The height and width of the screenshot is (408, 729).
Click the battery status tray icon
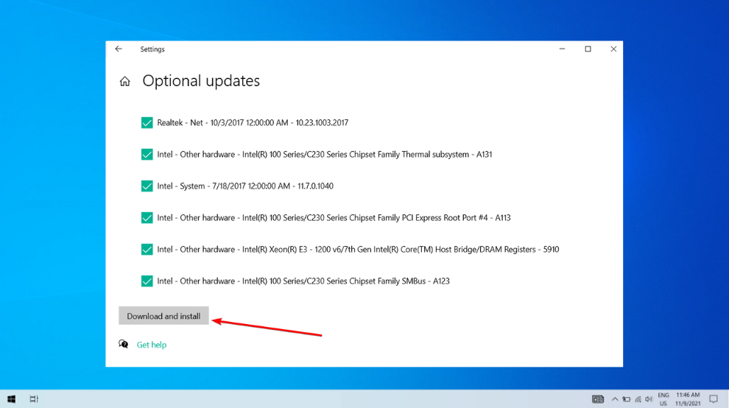pyautogui.click(x=626, y=399)
